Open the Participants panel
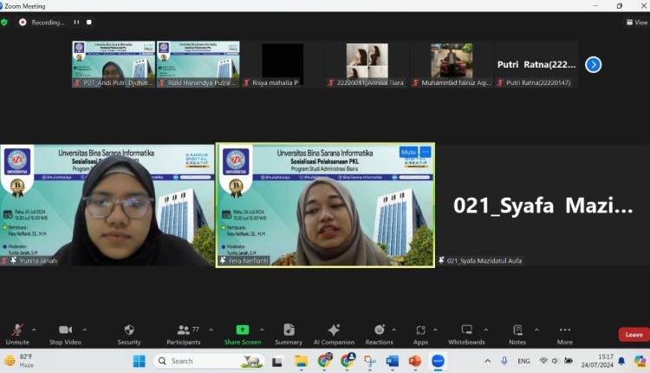 (184, 335)
